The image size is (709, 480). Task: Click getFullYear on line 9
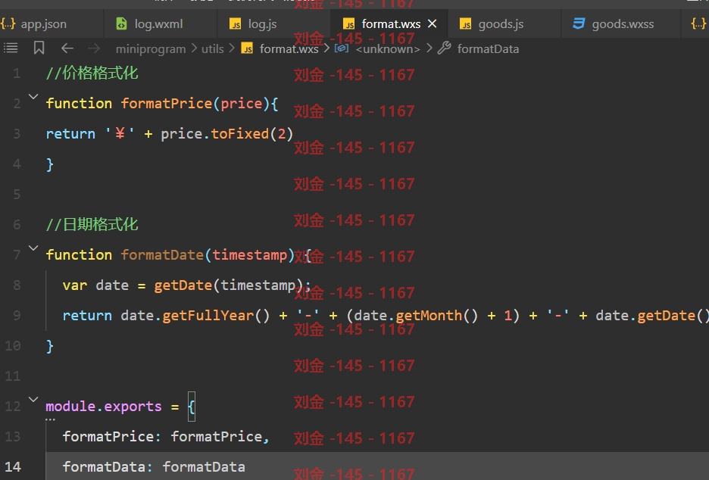point(208,316)
